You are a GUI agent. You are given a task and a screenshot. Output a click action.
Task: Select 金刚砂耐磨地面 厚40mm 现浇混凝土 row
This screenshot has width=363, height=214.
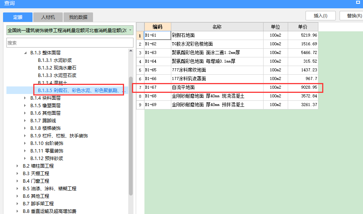pyautogui.click(x=227, y=96)
